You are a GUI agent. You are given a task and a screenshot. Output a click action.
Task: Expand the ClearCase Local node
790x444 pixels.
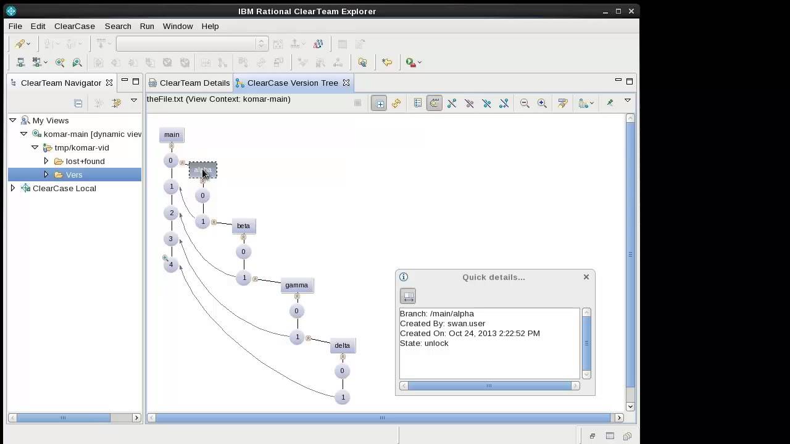click(x=13, y=188)
